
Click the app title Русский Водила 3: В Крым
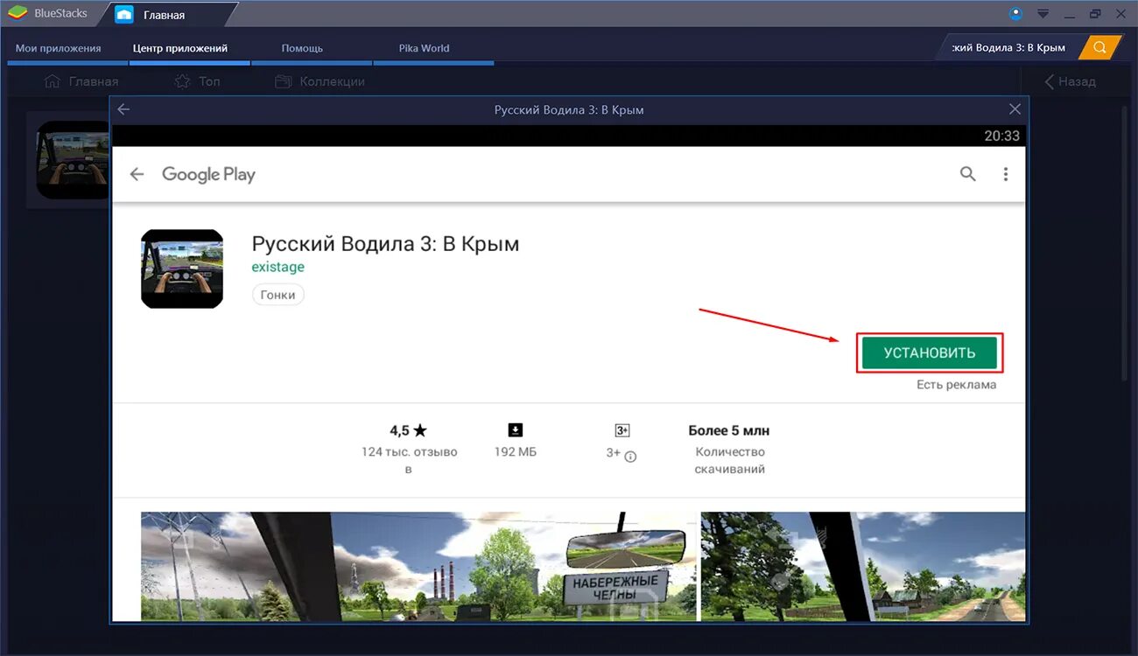[x=385, y=244]
